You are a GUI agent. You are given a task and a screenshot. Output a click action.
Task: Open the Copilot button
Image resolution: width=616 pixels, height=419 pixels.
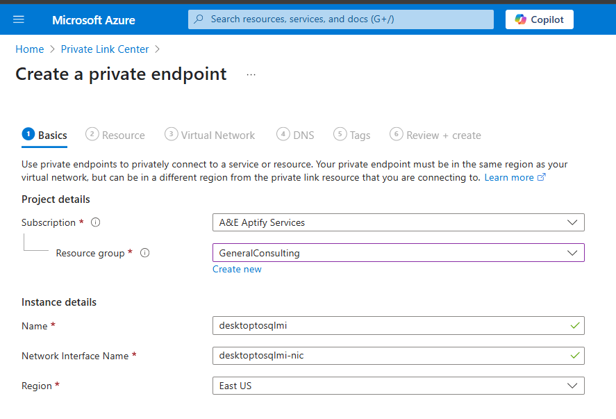coord(540,19)
